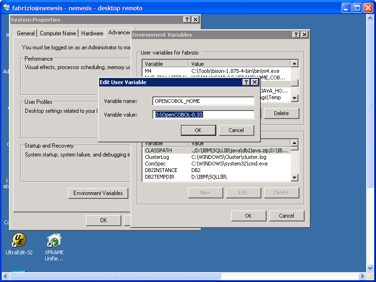Select the XFRAME desktop shortcut icon

tap(54, 240)
